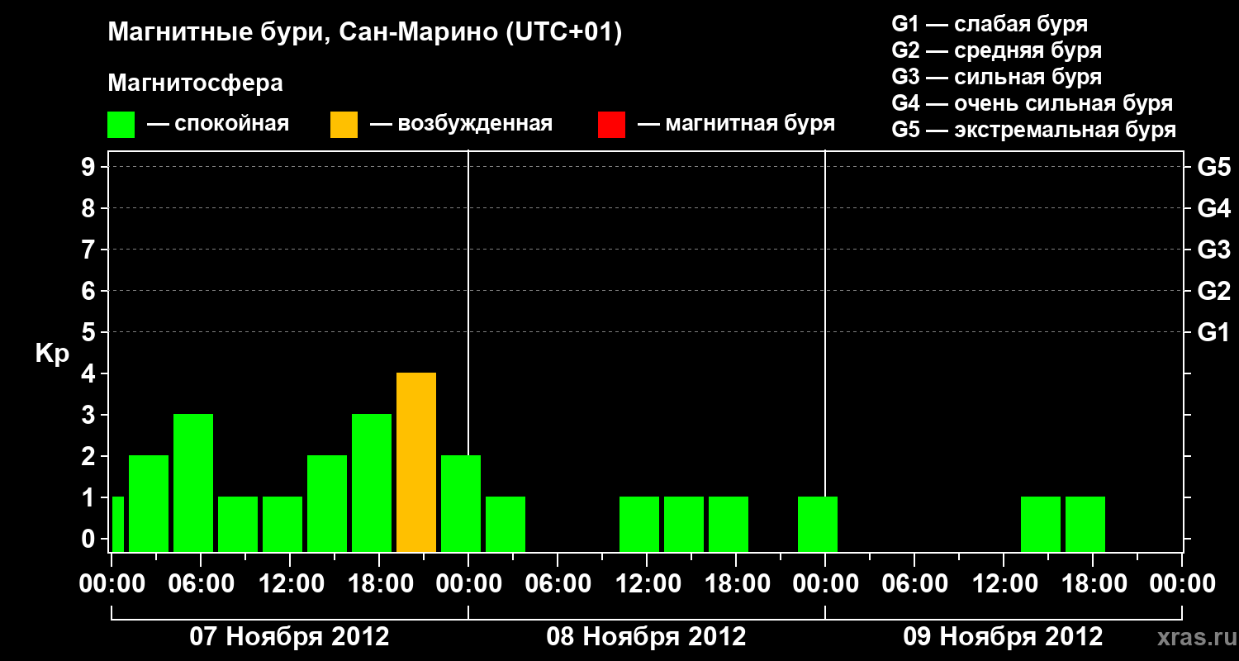This screenshot has width=1239, height=661.
Task: Click the '07 Ноября 2012' date label
Action: [x=289, y=637]
